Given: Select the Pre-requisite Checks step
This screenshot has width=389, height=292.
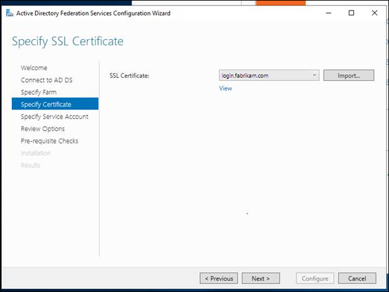Looking at the screenshot, I should click(50, 141).
